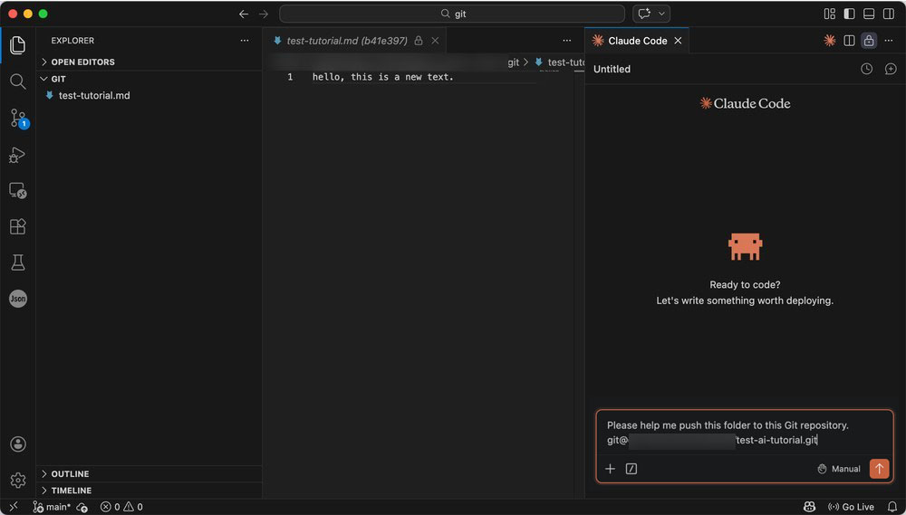The height and width of the screenshot is (515, 906).
Task: Open the Manage gear settings
Action: [18, 480]
